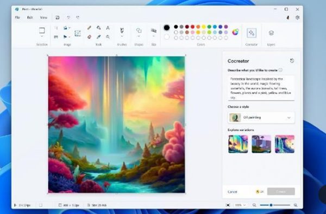Viewport: 326px width, 214px height.
Task: Pick the red palette swatch
Action: point(193,27)
